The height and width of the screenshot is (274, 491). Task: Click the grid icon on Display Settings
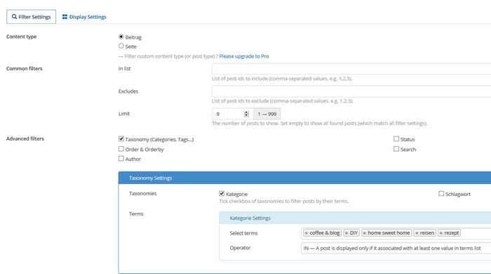coord(65,17)
